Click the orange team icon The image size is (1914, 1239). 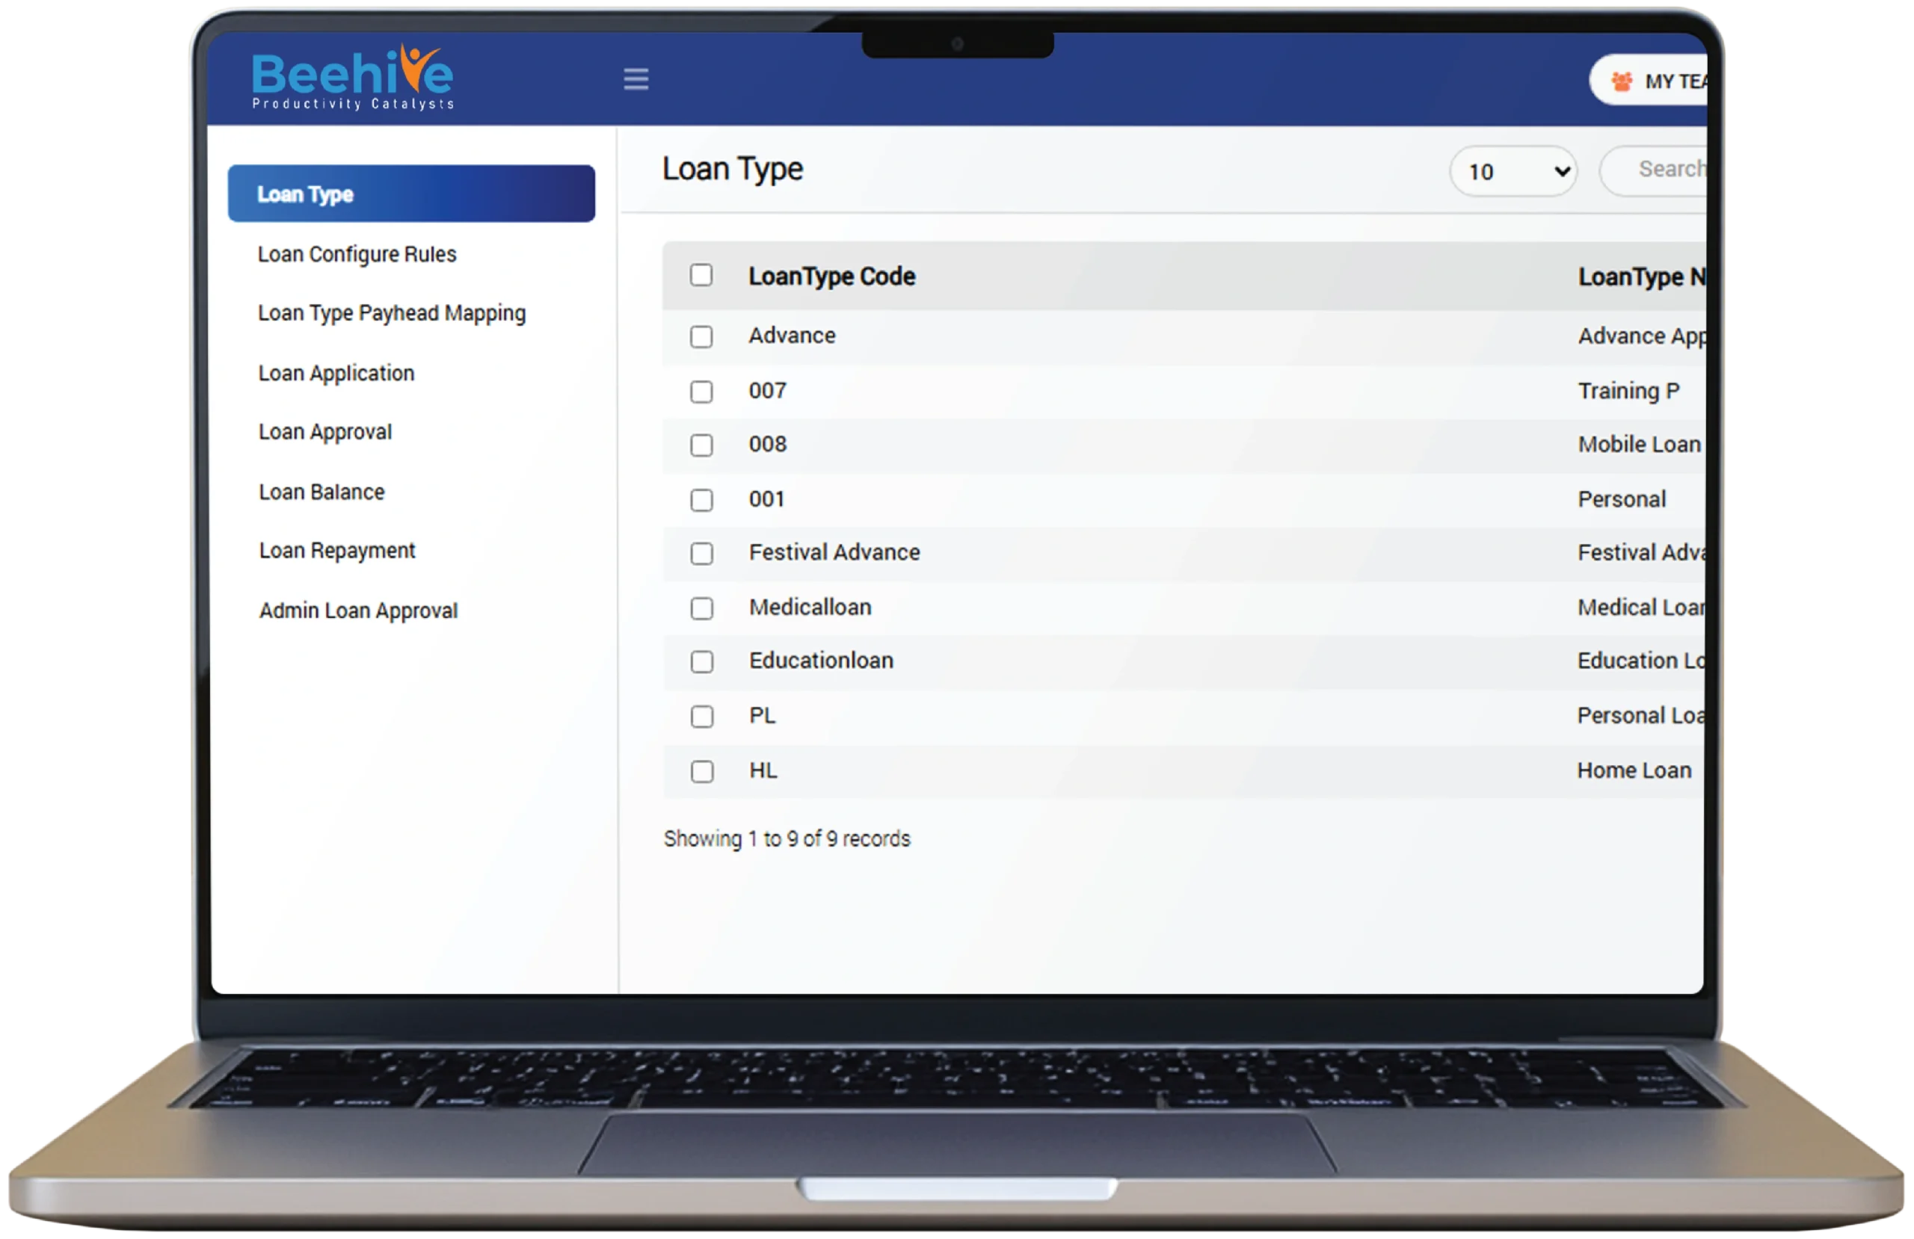coord(1621,81)
